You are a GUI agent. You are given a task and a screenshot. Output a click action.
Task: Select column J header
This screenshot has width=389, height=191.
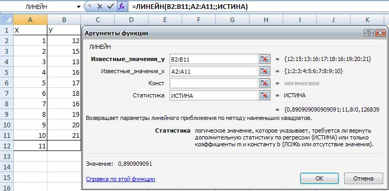(x=333, y=20)
